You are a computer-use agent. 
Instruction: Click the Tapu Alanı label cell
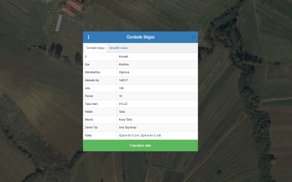pyautogui.click(x=100, y=104)
